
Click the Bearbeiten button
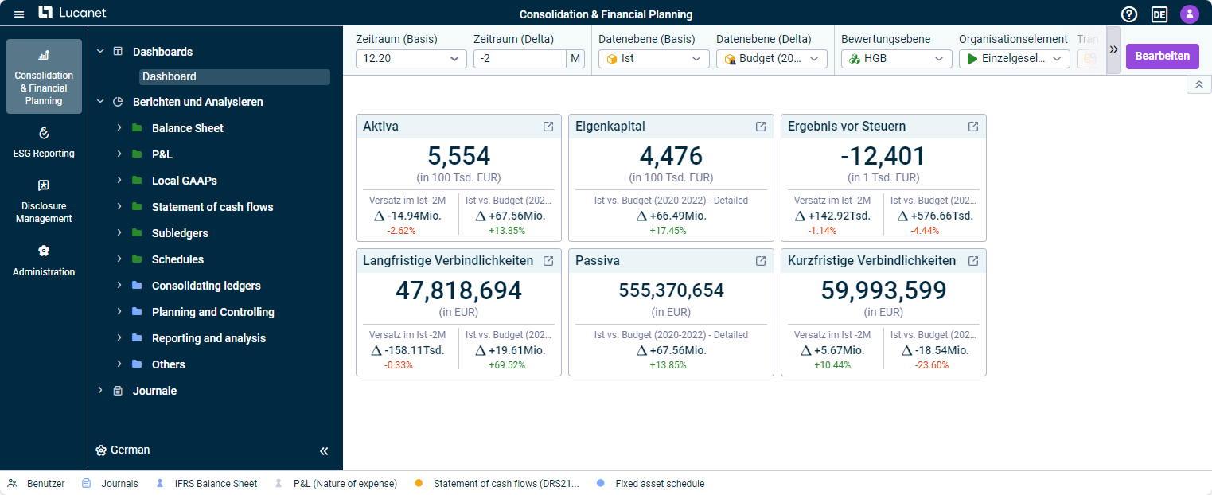1162,56
